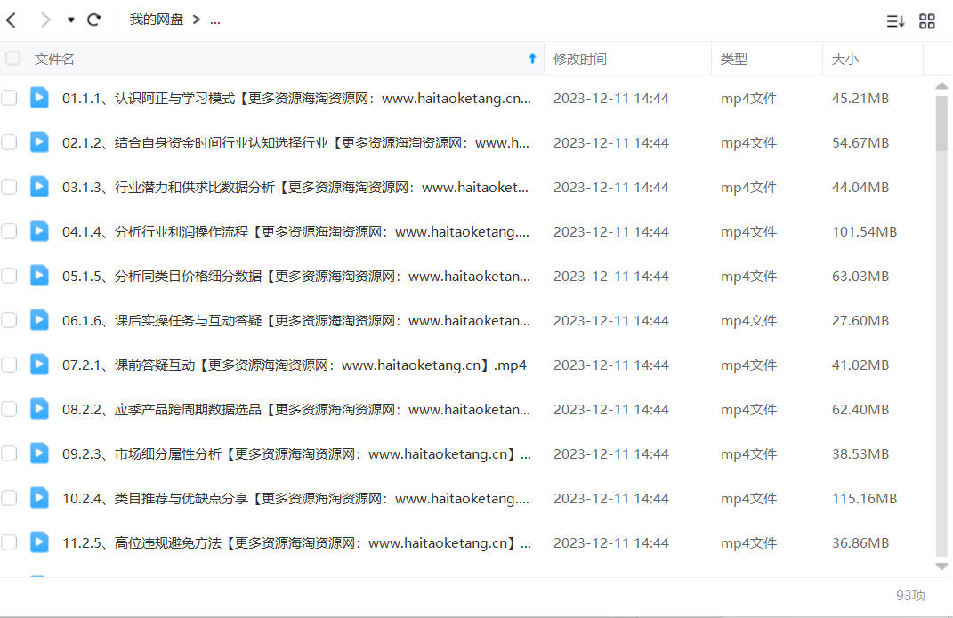The image size is (953, 618).
Task: Click the 45.21MB size value
Action: tap(860, 99)
